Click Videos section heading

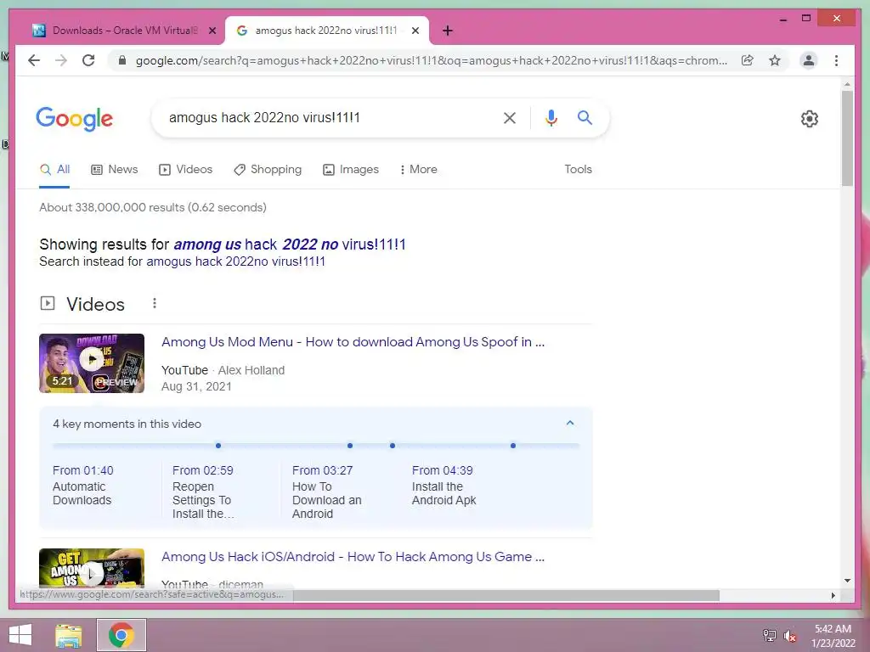[95, 304]
